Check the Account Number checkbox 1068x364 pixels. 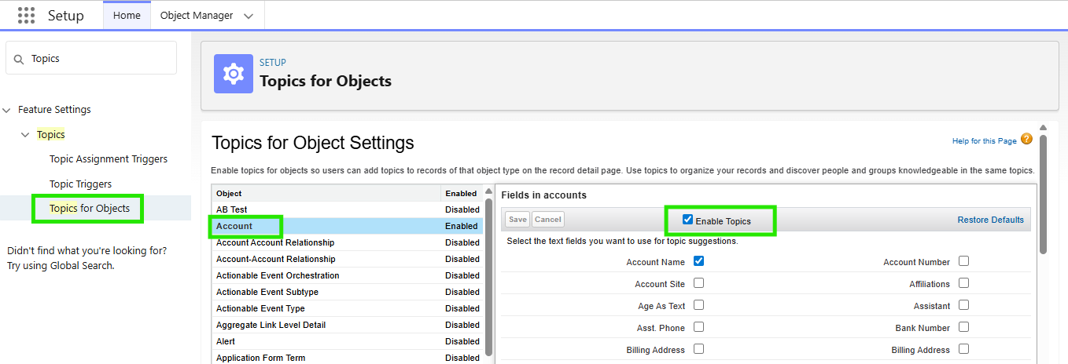[x=963, y=261]
